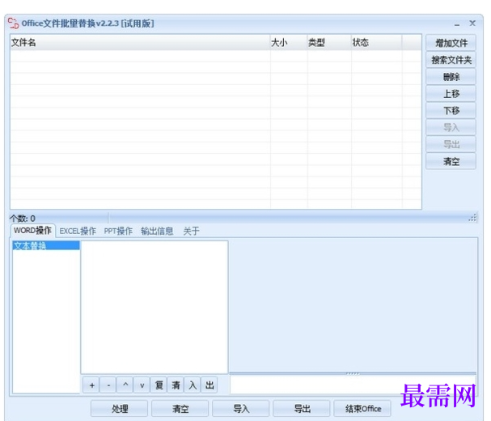Click the 入 import rules button
The image size is (491, 421).
[193, 385]
